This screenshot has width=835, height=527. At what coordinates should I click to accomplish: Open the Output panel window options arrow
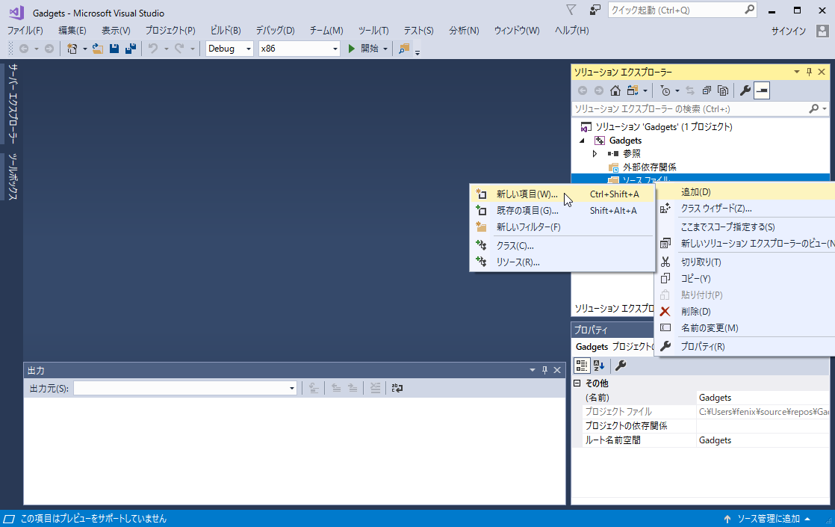pyautogui.click(x=532, y=370)
